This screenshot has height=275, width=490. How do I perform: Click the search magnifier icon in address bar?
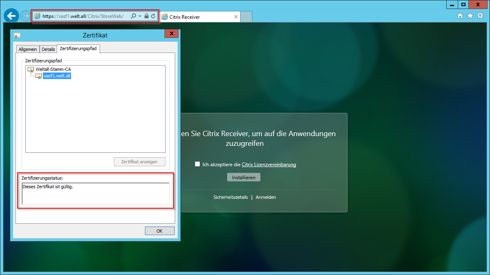[134, 16]
